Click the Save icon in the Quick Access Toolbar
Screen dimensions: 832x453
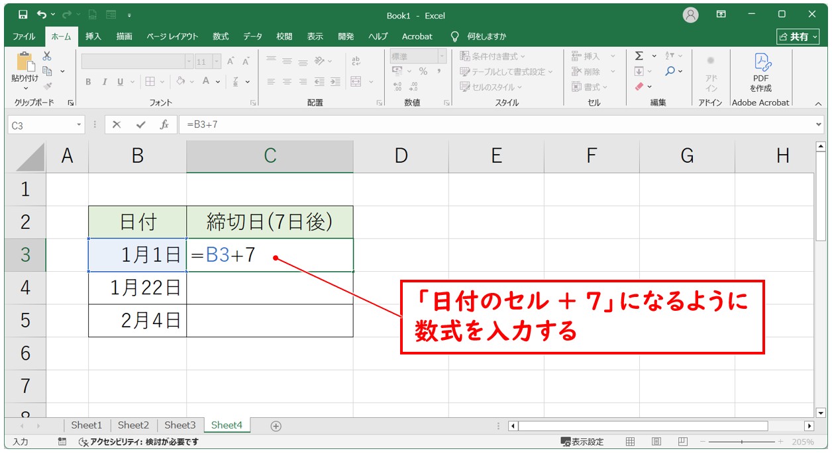[23, 13]
